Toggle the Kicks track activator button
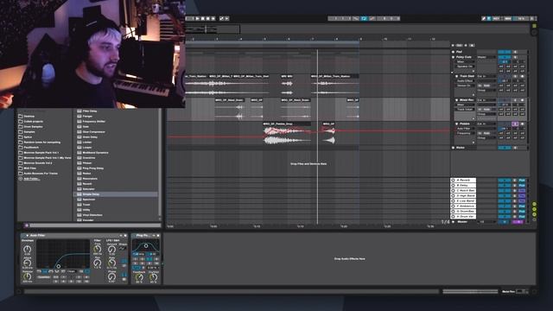This screenshot has height=311, width=553. (x=505, y=148)
